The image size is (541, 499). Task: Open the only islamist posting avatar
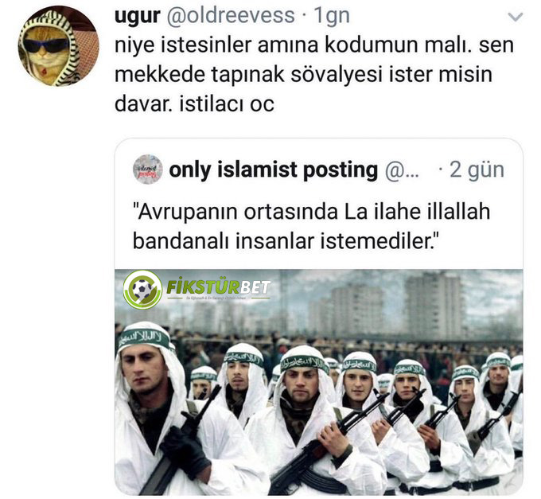coord(148,170)
